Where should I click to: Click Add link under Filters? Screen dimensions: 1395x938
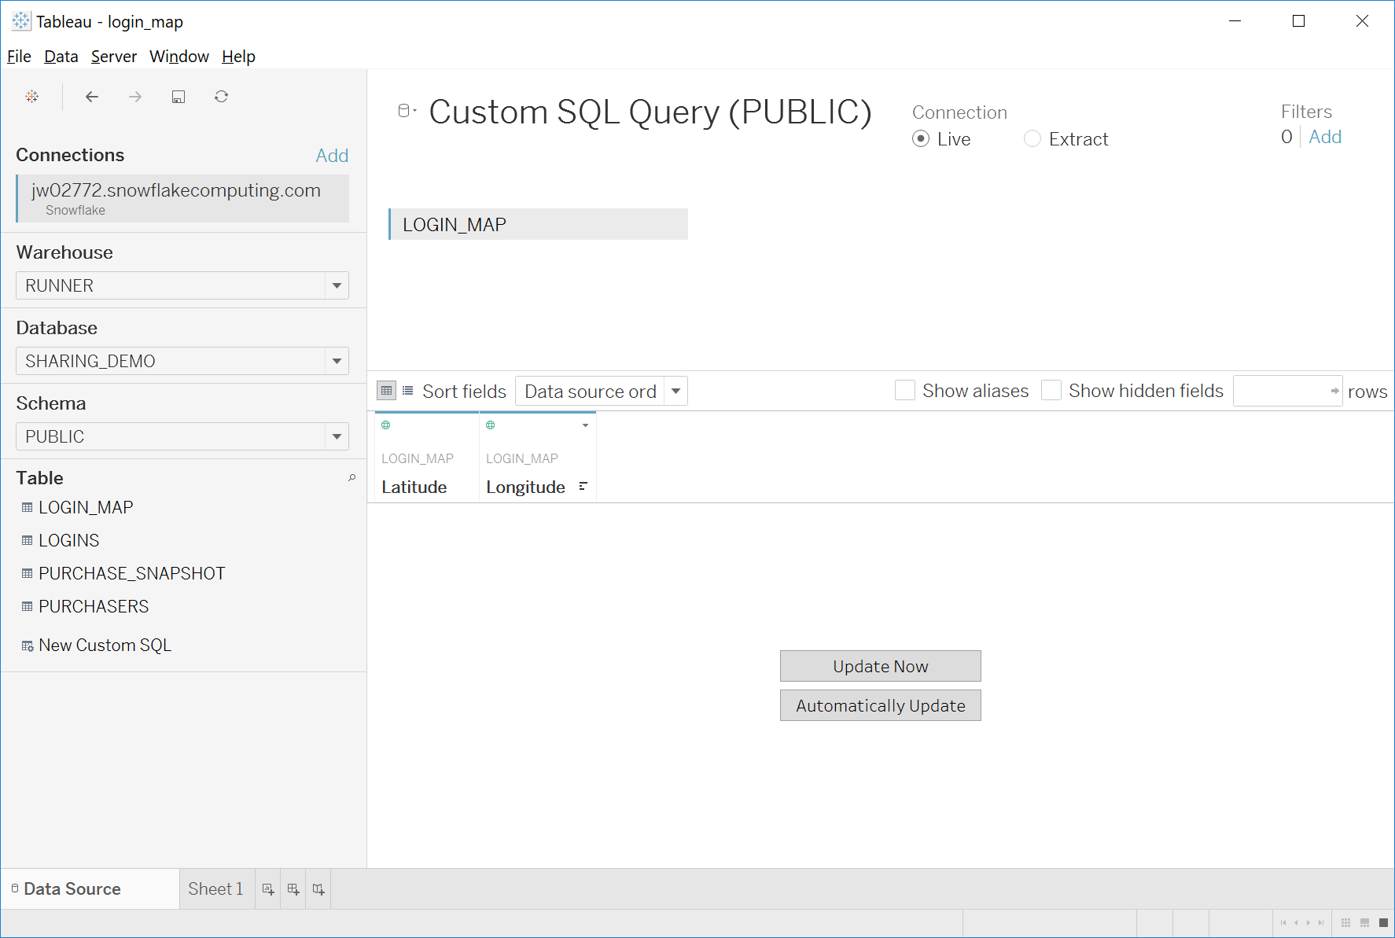point(1325,137)
